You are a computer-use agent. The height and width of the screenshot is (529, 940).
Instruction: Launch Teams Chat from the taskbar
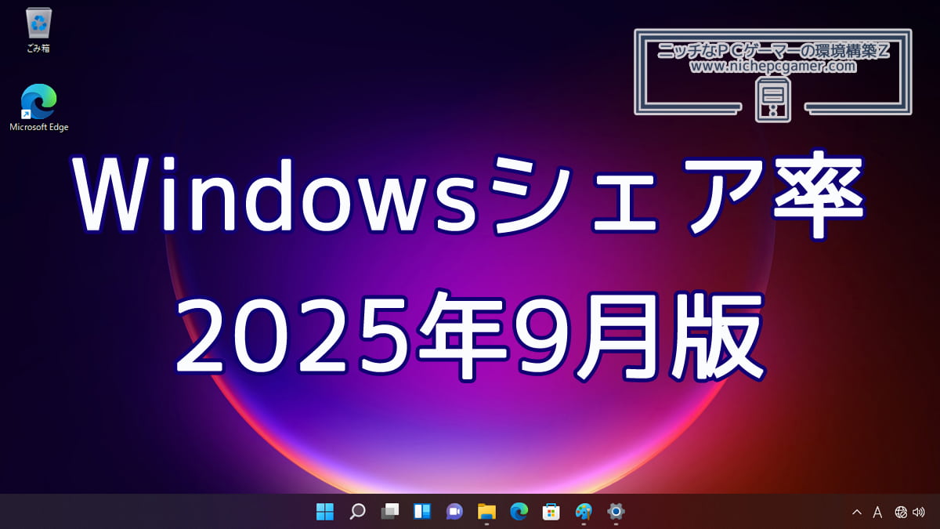pos(454,512)
